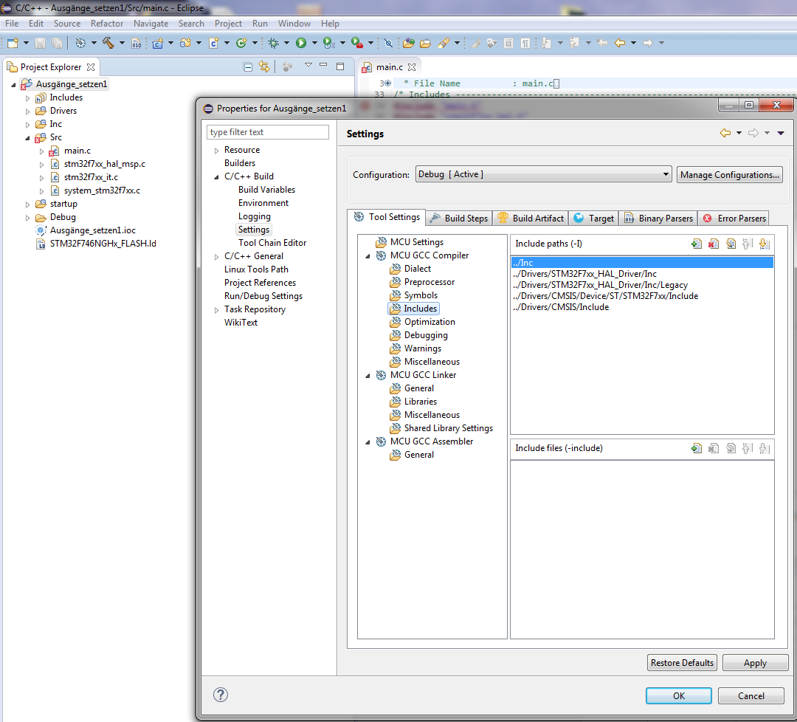
Task: Click the hammer Build icon in toolbar
Action: [x=108, y=43]
